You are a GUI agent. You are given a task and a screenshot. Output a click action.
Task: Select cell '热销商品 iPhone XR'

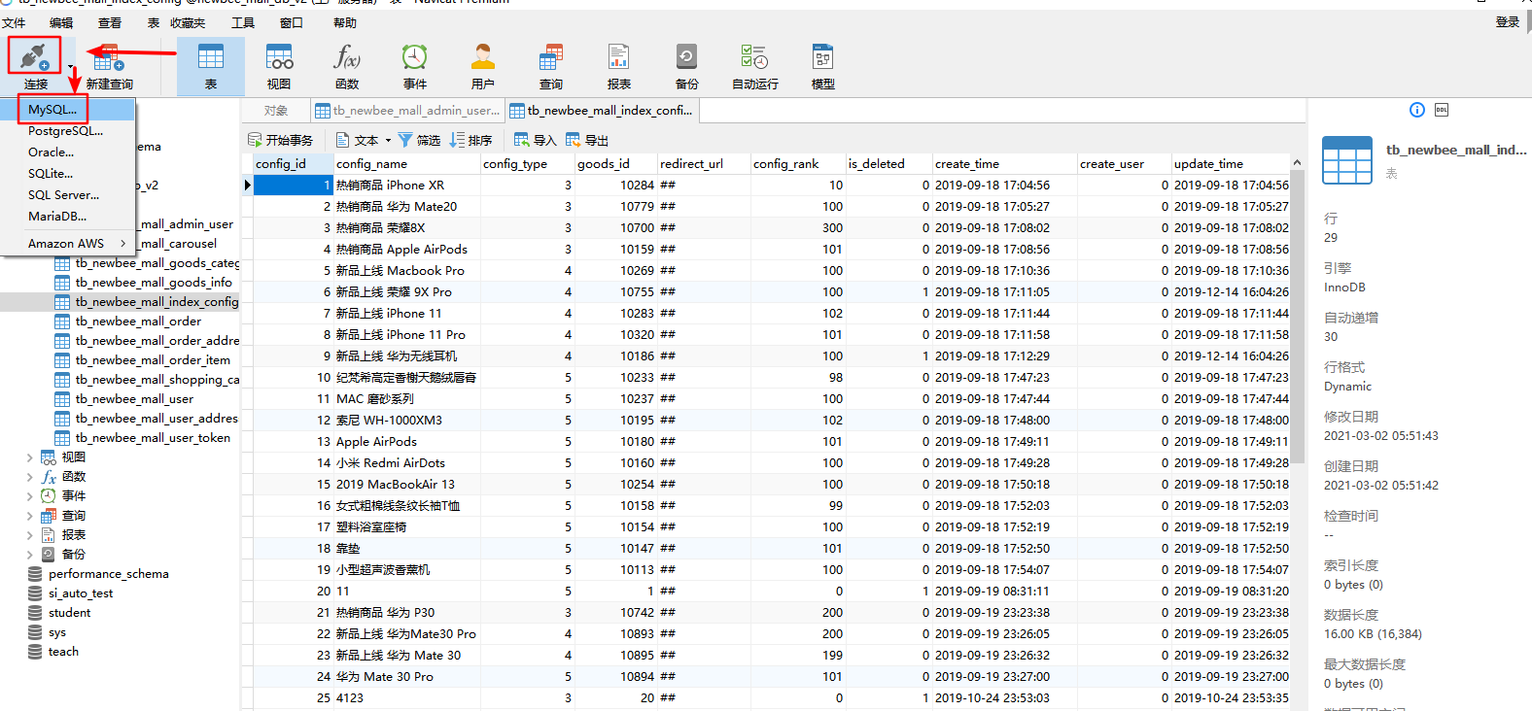407,186
